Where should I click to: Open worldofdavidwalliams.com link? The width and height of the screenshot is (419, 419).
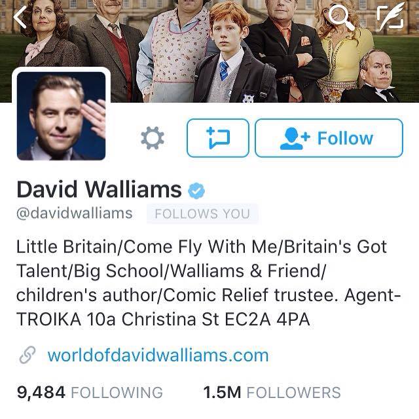(x=158, y=355)
